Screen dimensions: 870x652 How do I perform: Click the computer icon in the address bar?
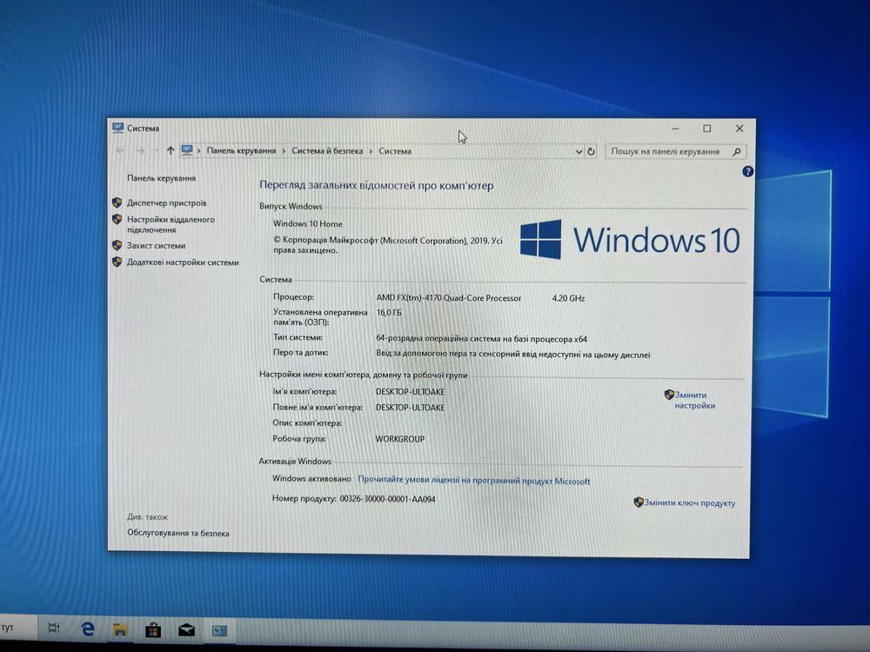187,150
